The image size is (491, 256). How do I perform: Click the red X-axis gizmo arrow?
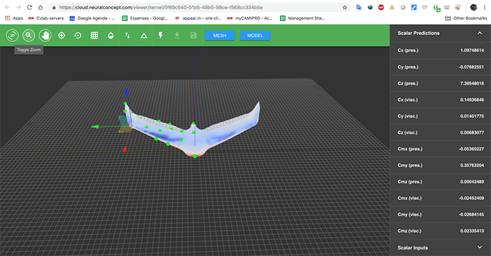124,149
